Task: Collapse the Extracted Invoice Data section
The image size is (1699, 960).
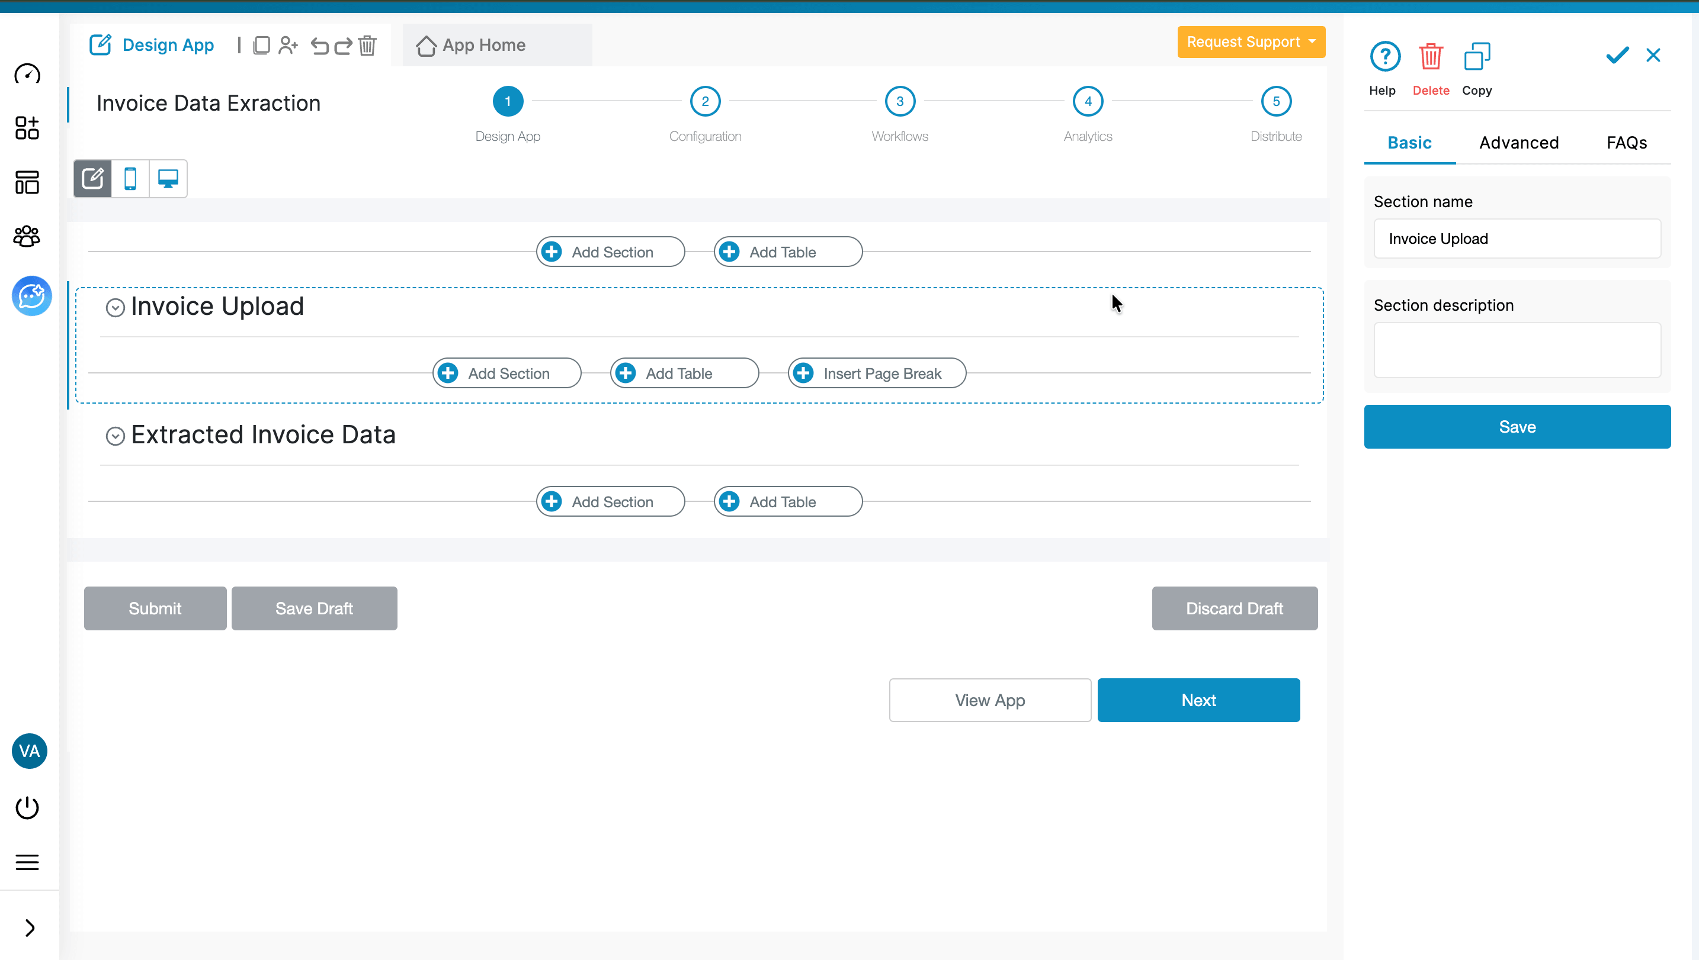Action: coord(116,436)
